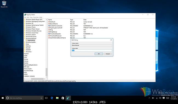The width and height of the screenshot is (178, 104).
Task: Open the View menu
Action: pos(31,17)
